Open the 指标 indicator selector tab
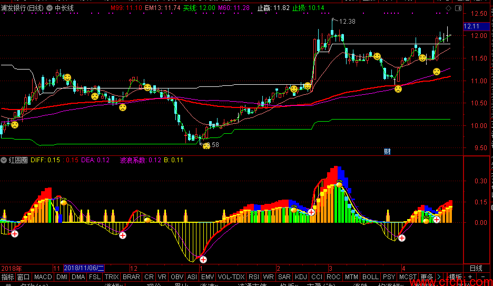493x286 pixels. [x=7, y=277]
